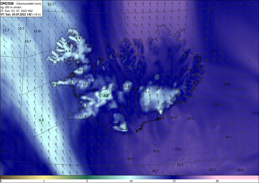Click the 17.5 value label

pyautogui.click(x=255, y=113)
